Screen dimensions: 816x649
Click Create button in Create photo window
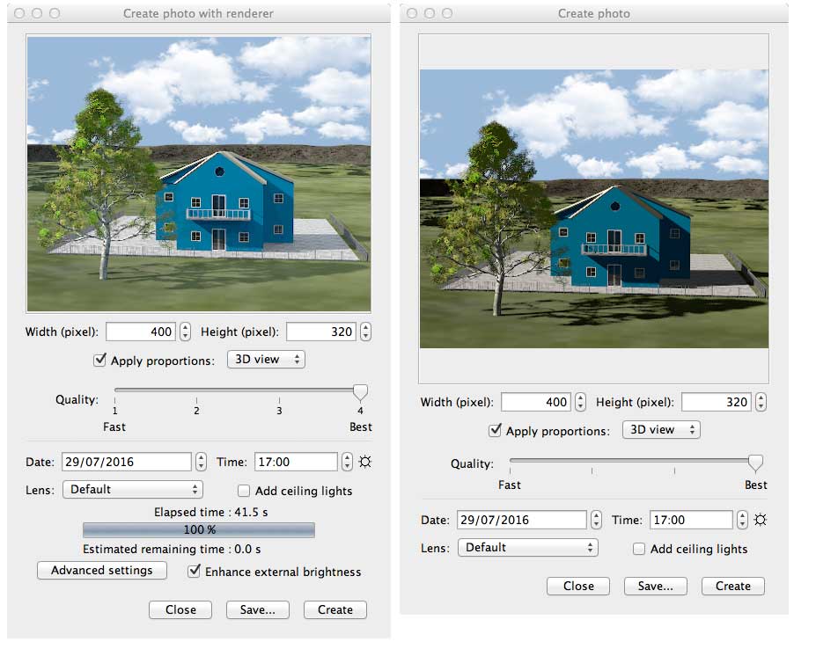[732, 586]
